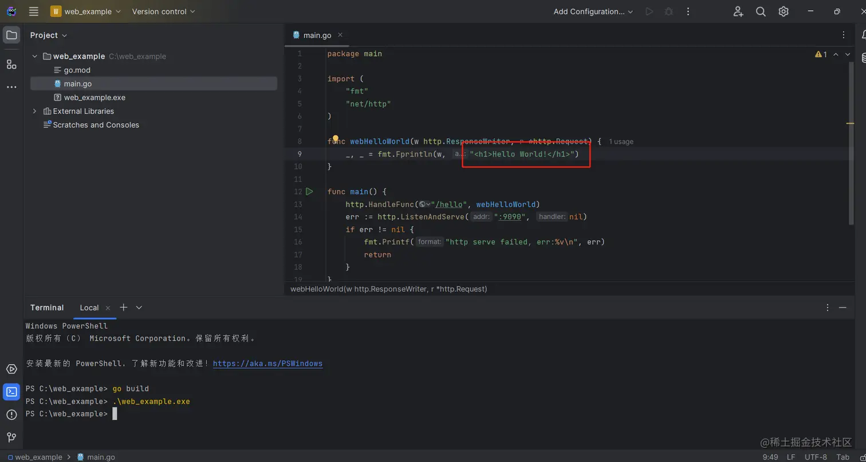Open Terminal panel options menu
Image resolution: width=866 pixels, height=462 pixels.
point(827,307)
